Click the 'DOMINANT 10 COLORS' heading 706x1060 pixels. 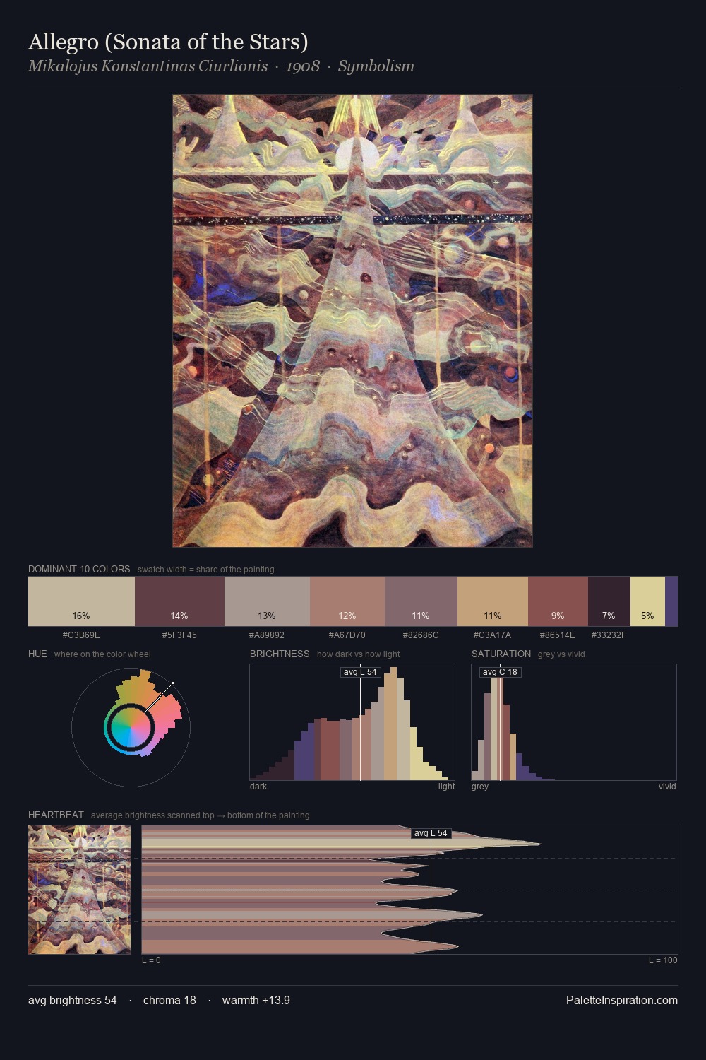click(x=79, y=569)
